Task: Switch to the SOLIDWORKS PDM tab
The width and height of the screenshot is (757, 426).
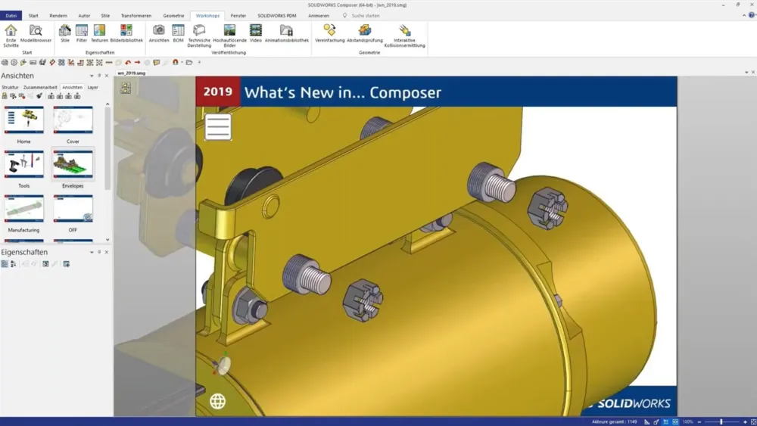Action: (276, 15)
